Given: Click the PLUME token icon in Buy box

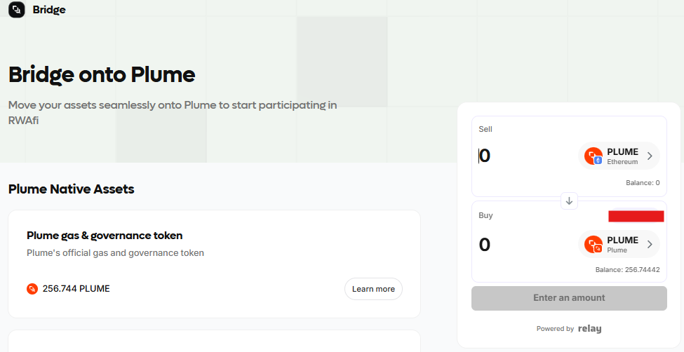Looking at the screenshot, I should [x=594, y=244].
